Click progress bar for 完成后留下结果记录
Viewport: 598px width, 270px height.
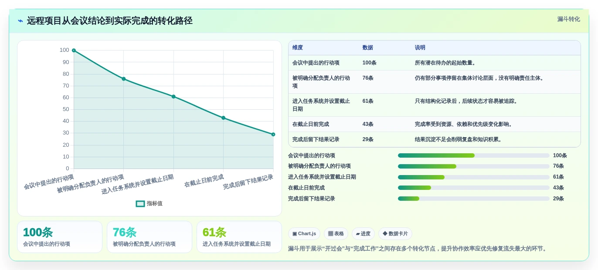(474, 199)
